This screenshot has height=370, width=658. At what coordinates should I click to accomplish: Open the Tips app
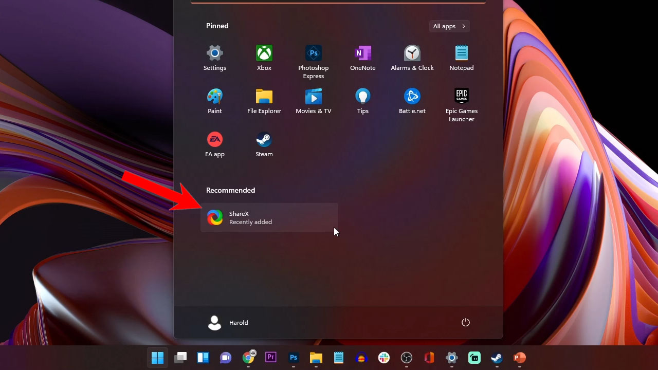click(x=363, y=101)
